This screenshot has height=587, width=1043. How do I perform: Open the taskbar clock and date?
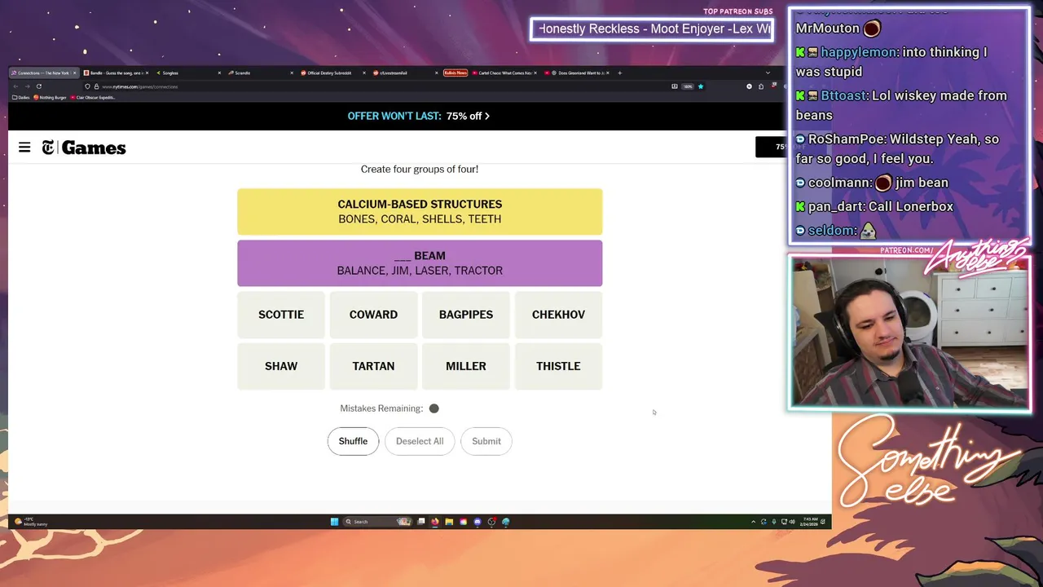[x=810, y=522]
